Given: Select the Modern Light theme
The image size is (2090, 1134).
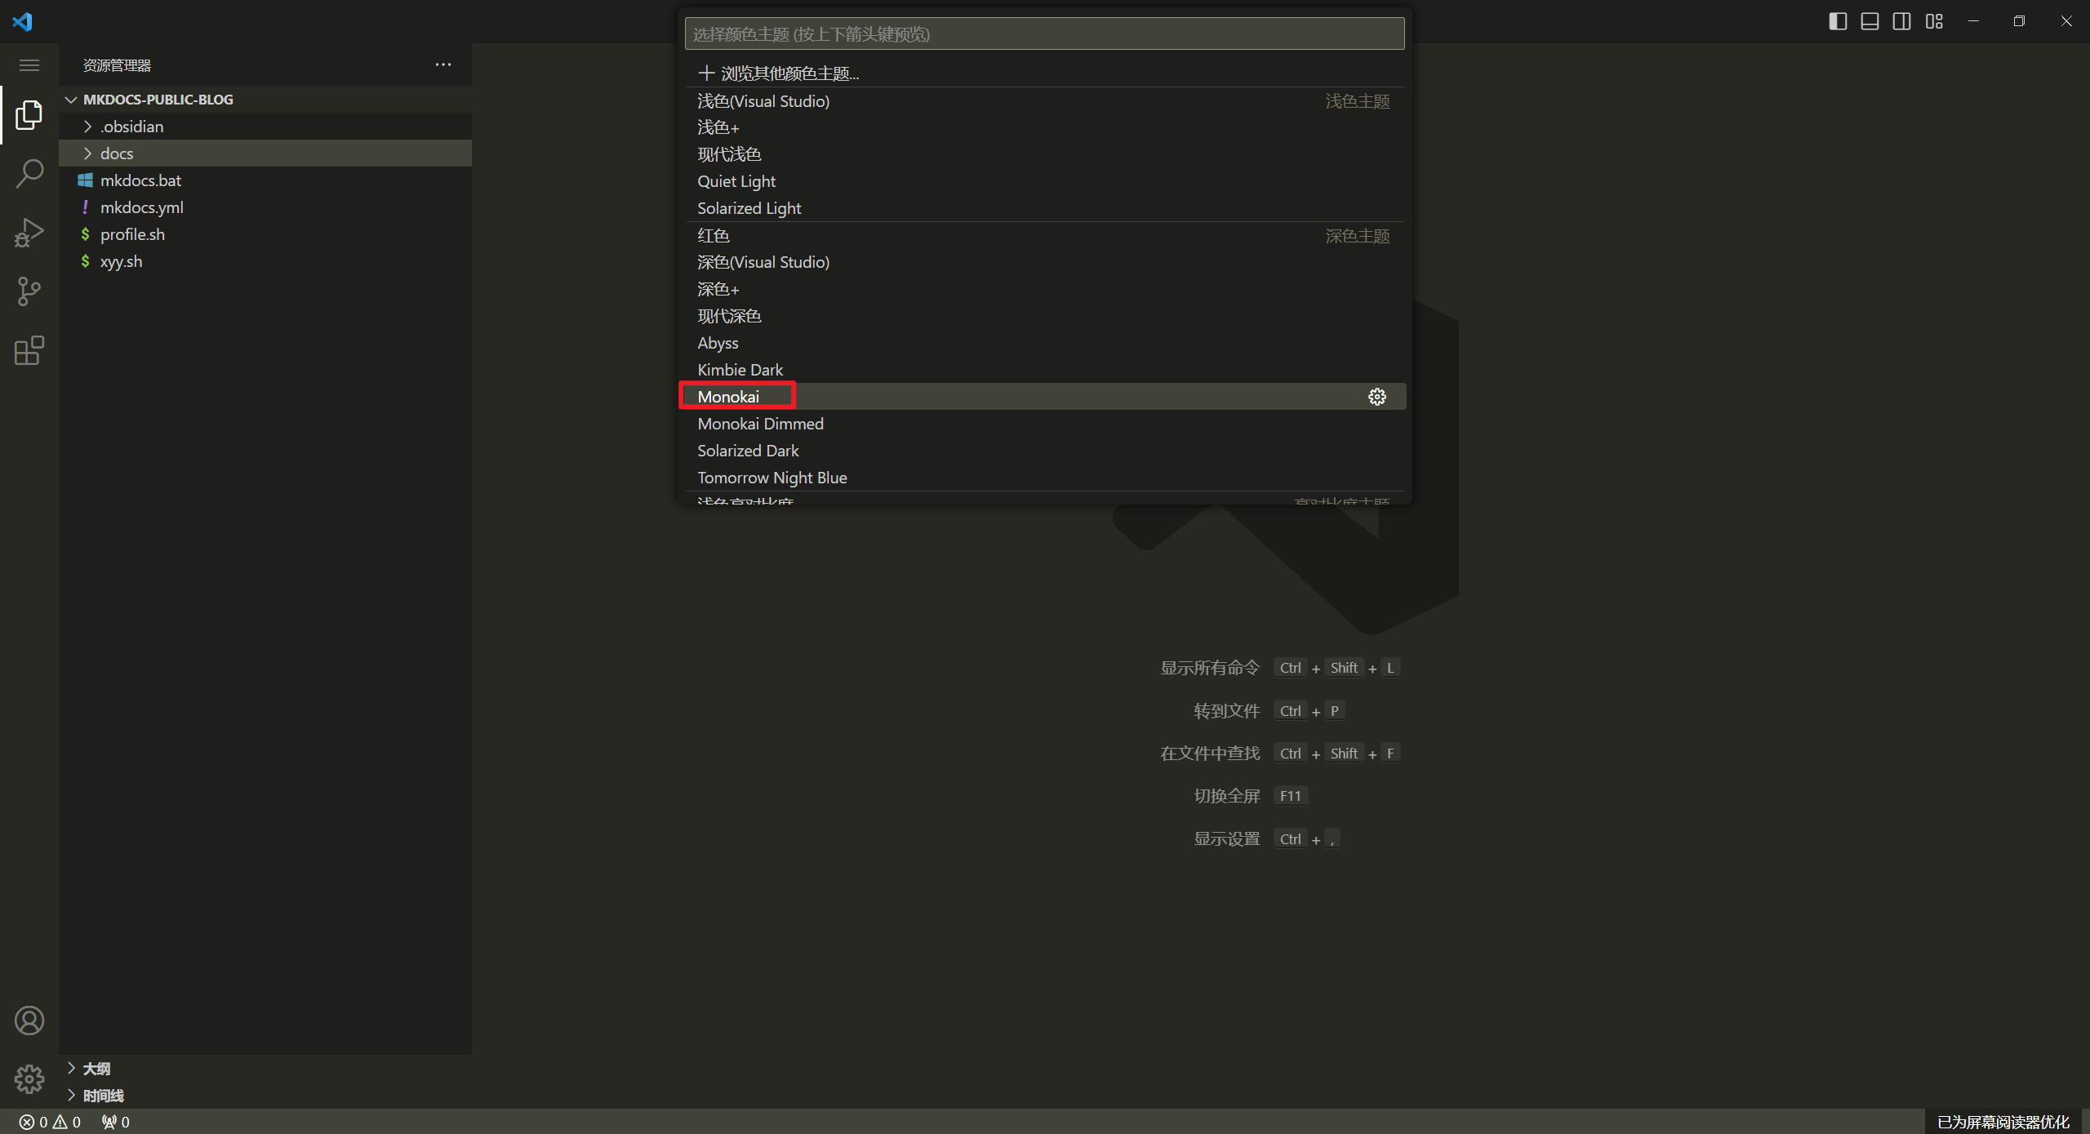Looking at the screenshot, I should pos(1044,154).
